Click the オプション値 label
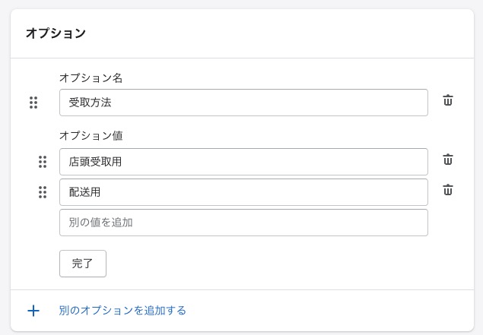The height and width of the screenshot is (335, 483). click(91, 136)
